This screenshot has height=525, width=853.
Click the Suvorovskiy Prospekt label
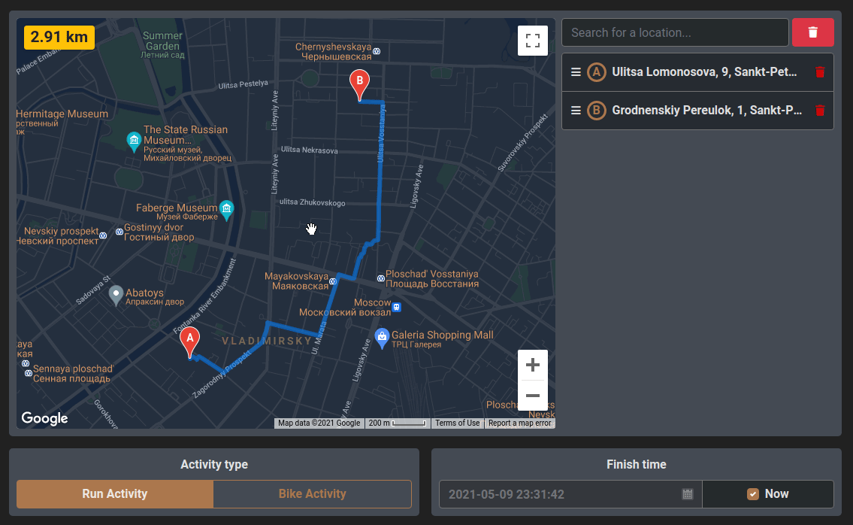click(523, 143)
